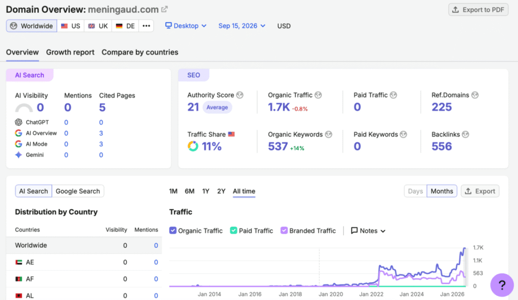
Task: Set chart range to All time
Action: click(x=244, y=191)
